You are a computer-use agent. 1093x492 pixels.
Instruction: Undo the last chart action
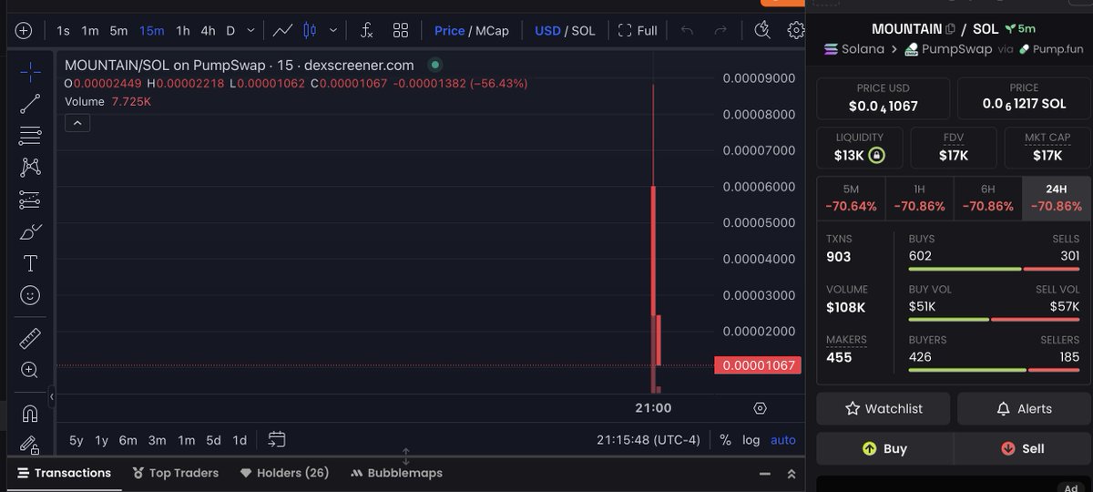[687, 30]
